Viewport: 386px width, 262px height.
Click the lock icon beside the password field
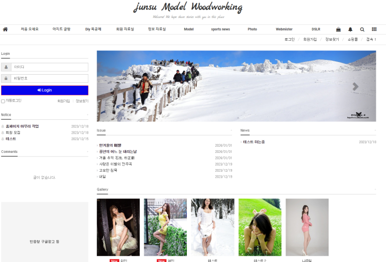[6, 78]
